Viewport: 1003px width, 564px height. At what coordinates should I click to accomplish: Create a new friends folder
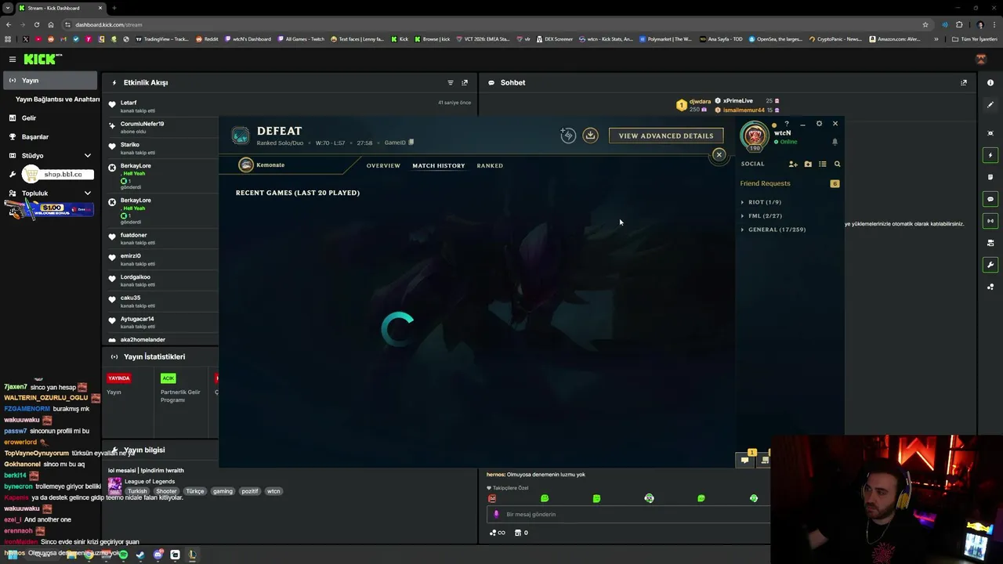[808, 164]
